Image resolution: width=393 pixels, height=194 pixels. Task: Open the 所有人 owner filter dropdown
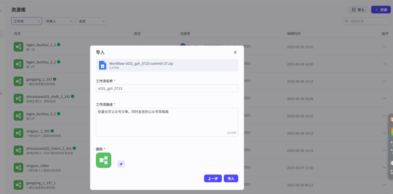pyautogui.click(x=59, y=21)
